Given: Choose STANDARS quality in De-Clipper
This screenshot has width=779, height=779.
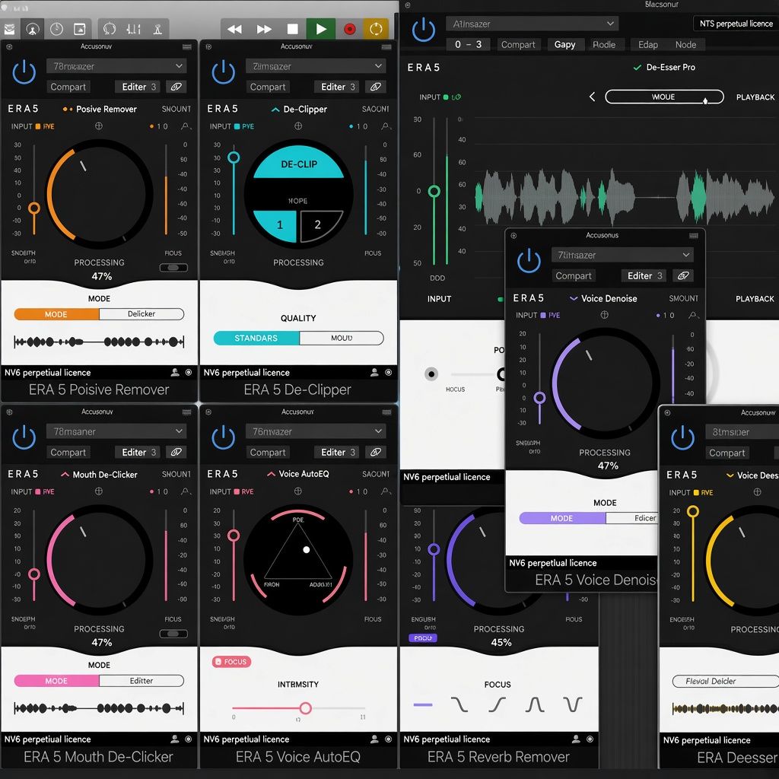Looking at the screenshot, I should point(256,339).
